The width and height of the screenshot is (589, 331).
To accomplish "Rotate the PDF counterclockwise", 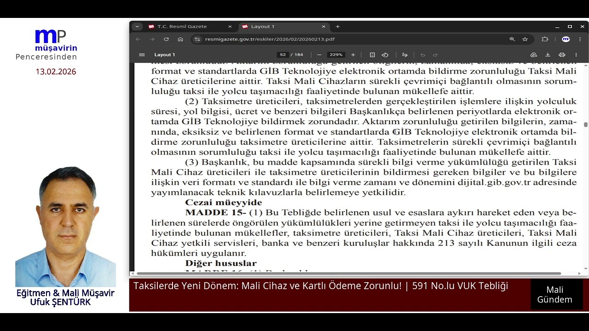I will (x=385, y=55).
